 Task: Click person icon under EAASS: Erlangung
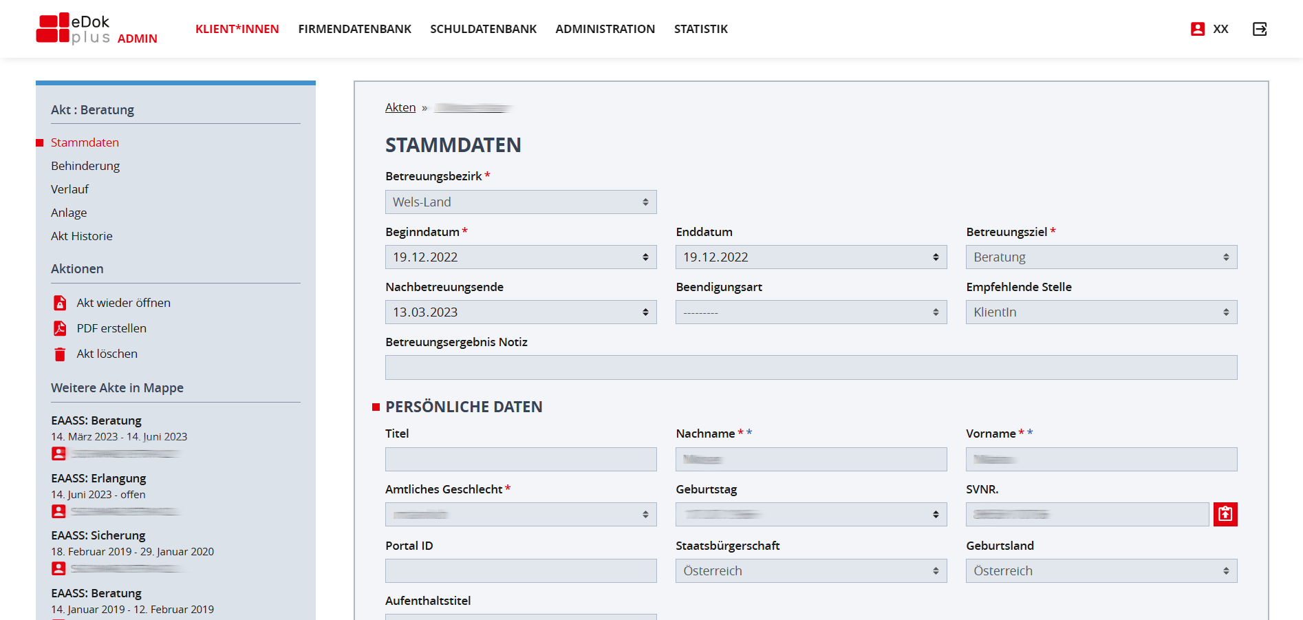pos(59,511)
